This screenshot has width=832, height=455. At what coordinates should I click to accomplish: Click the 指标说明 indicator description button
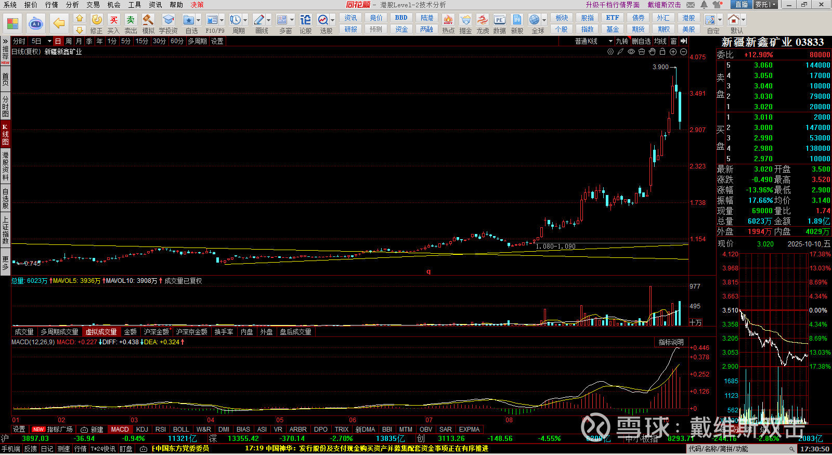(x=671, y=342)
